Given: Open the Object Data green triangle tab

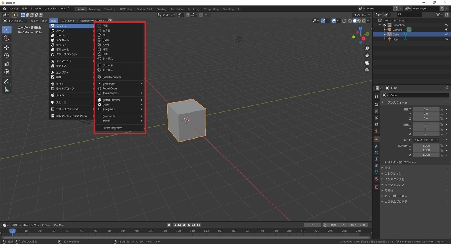Looking at the screenshot, I should point(377,172).
